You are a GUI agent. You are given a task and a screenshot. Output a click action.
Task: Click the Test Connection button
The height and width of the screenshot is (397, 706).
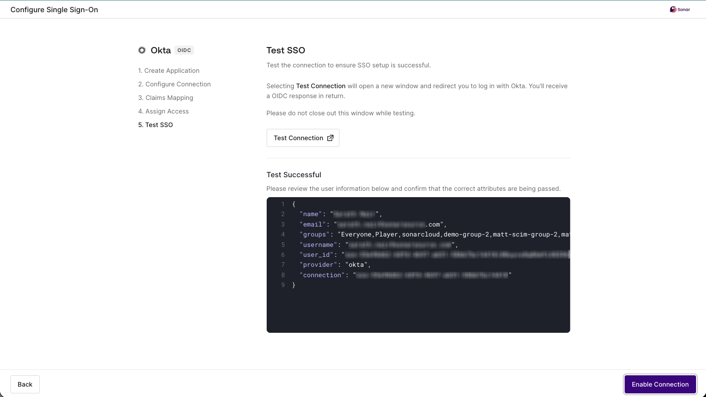point(303,138)
